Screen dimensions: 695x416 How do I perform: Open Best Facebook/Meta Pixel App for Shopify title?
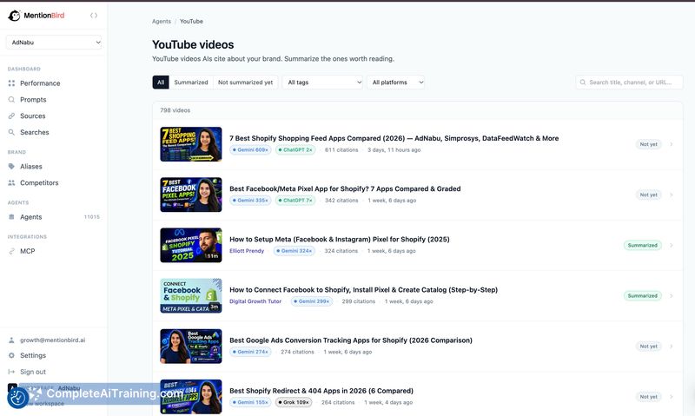(345, 188)
